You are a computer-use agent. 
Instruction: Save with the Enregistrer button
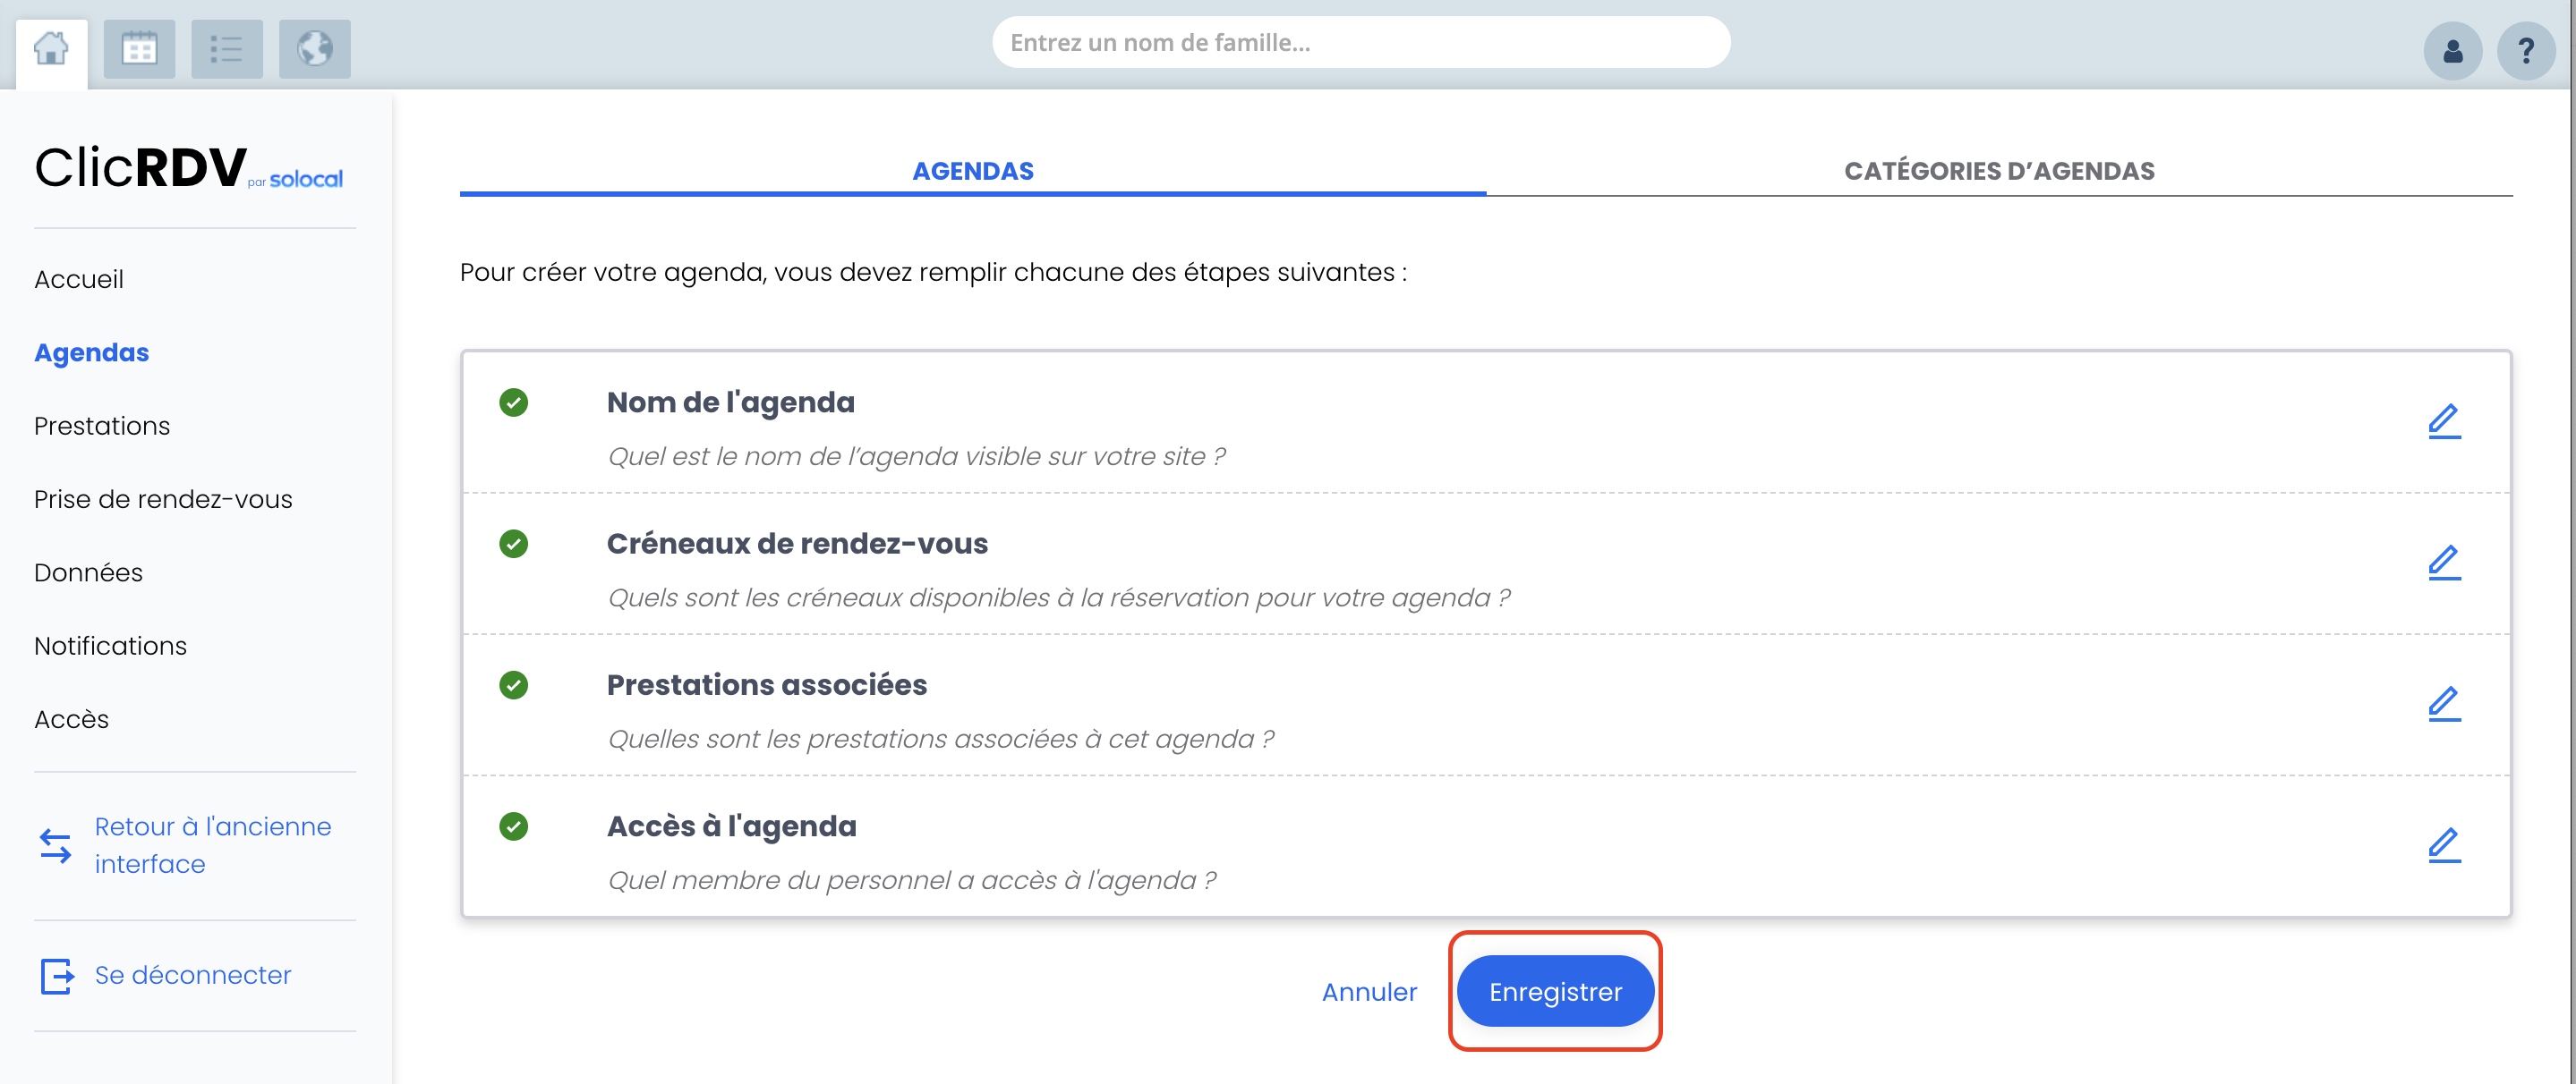tap(1555, 991)
